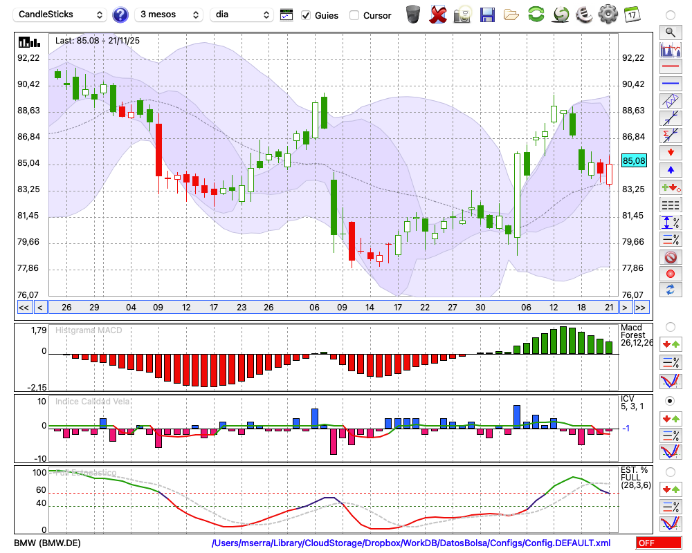Click the red OFF button
The width and height of the screenshot is (692, 553).
coord(657,543)
